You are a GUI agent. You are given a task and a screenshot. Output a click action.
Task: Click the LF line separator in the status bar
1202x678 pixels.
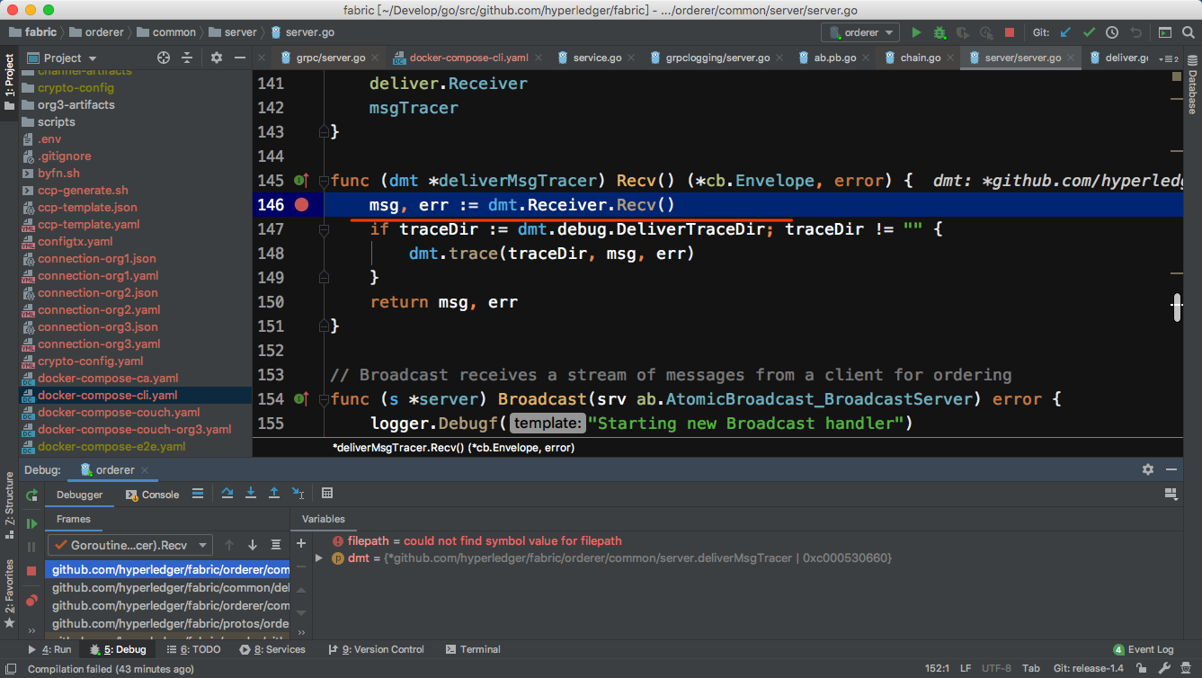tap(966, 668)
